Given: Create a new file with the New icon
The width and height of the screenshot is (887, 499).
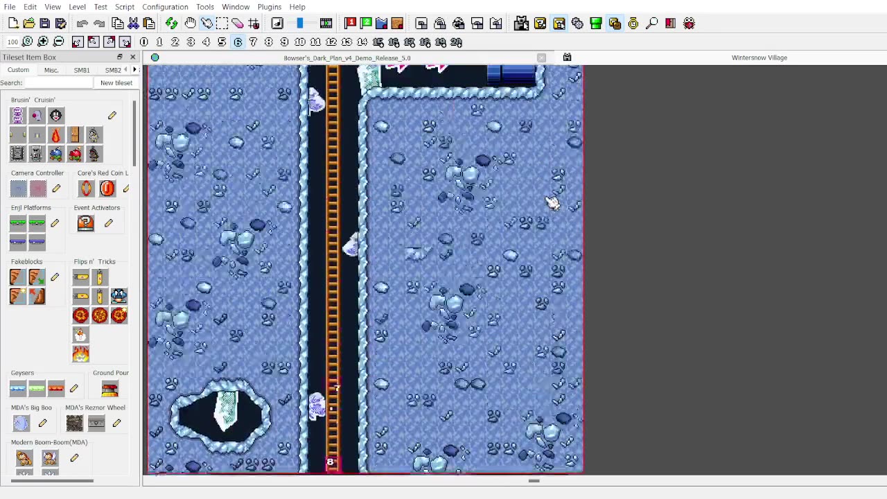Looking at the screenshot, I should click(x=13, y=24).
